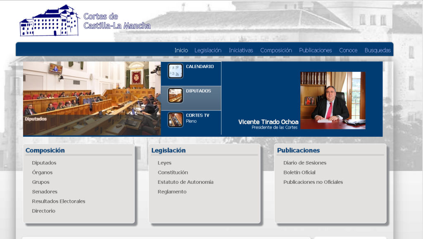This screenshot has height=239, width=423.
Task: Click the Diputados chamber banner image
Action: (x=92, y=98)
